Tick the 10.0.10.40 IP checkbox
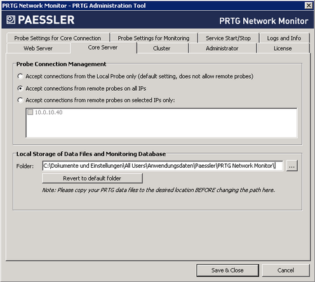The image size is (315, 282). click(30, 112)
